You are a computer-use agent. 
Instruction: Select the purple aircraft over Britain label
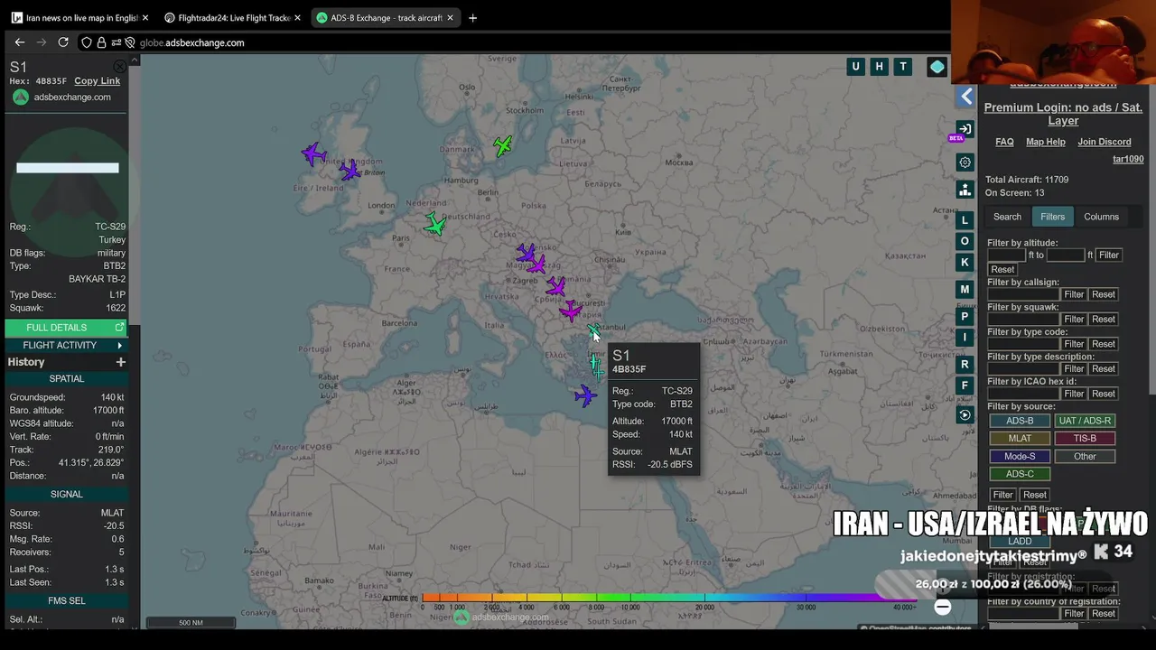coord(350,171)
